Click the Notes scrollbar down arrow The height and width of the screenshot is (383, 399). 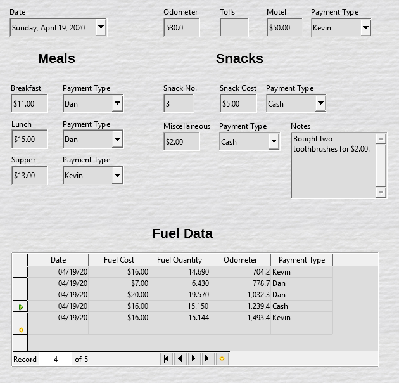click(381, 192)
